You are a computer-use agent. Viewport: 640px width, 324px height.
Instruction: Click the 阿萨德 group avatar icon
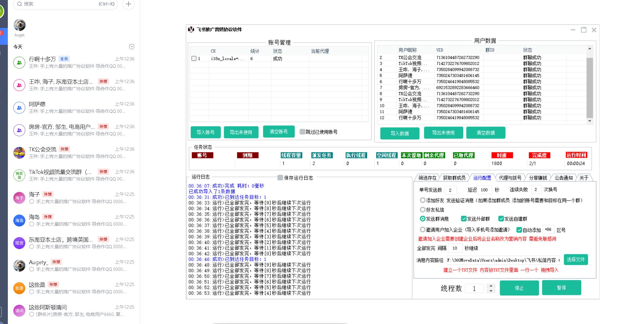19,108
